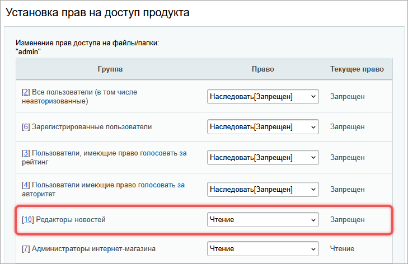Expand rights dropdown for rating voters group
Viewport: 408px width, 264px height.
(262, 158)
